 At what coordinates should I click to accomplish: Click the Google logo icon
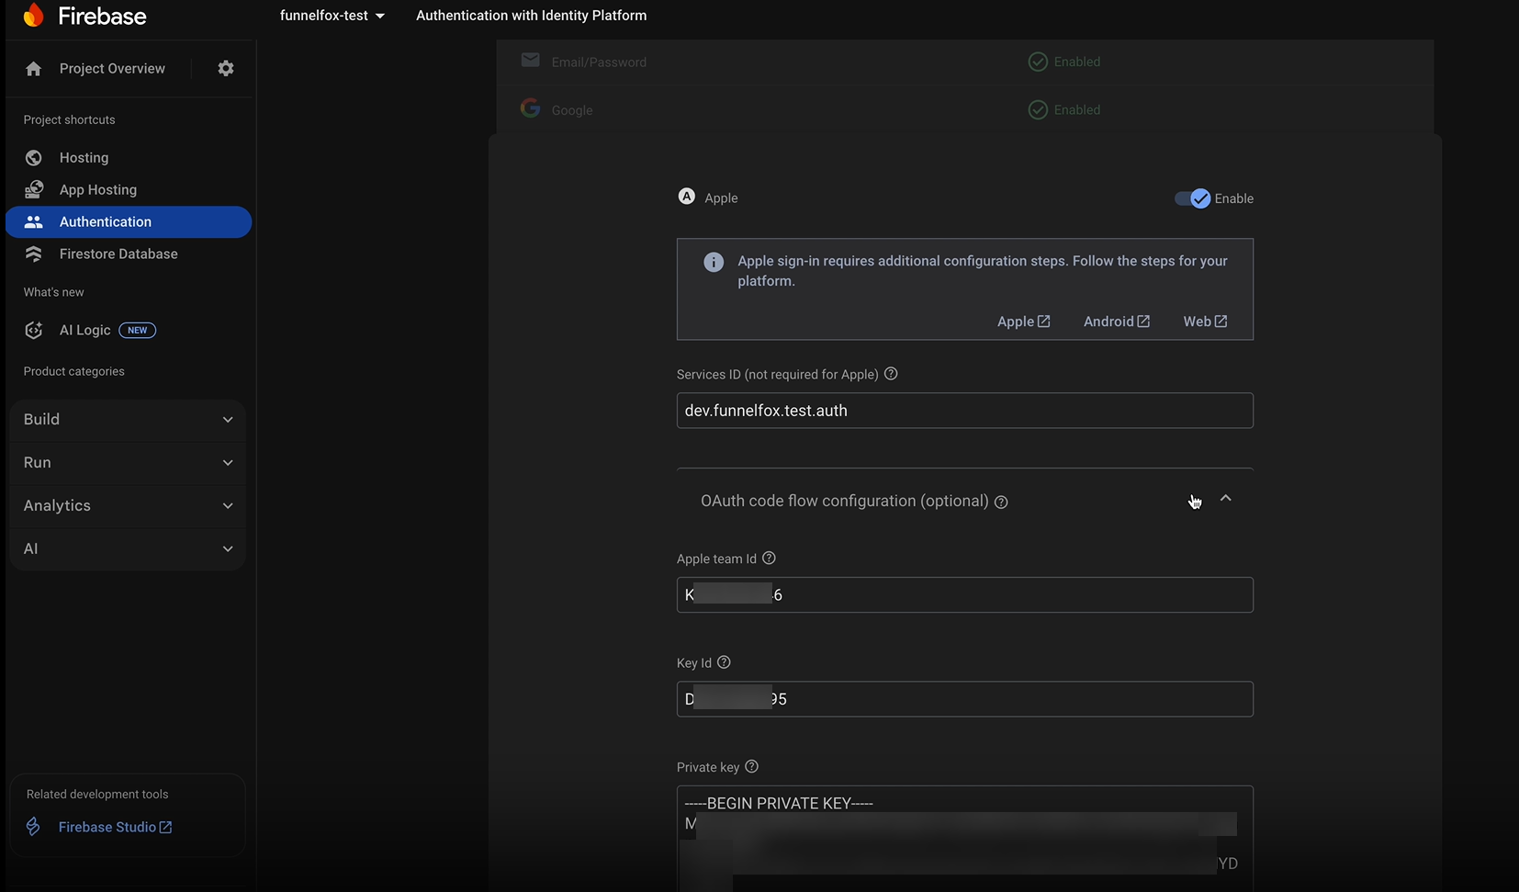point(530,108)
